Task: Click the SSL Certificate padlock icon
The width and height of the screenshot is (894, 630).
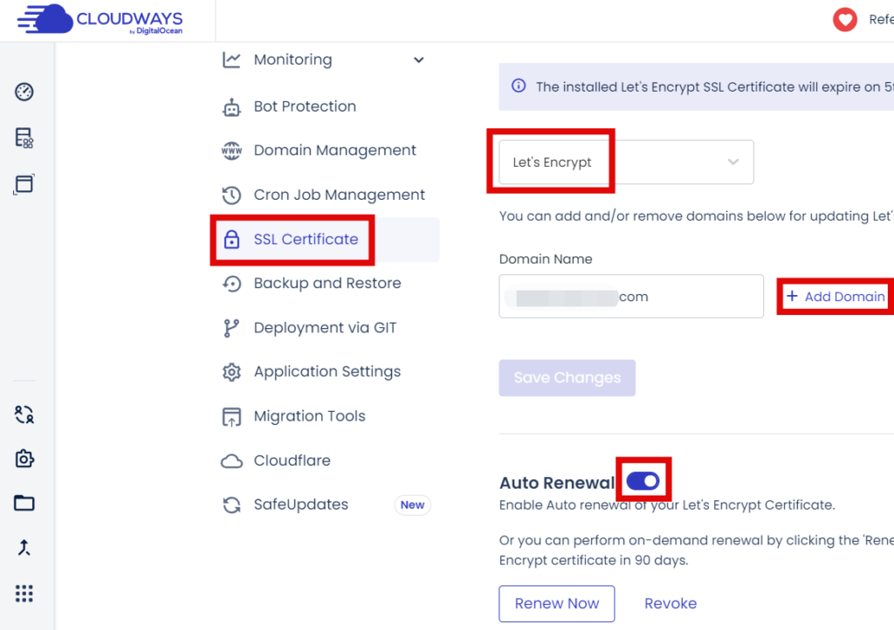Action: click(231, 239)
